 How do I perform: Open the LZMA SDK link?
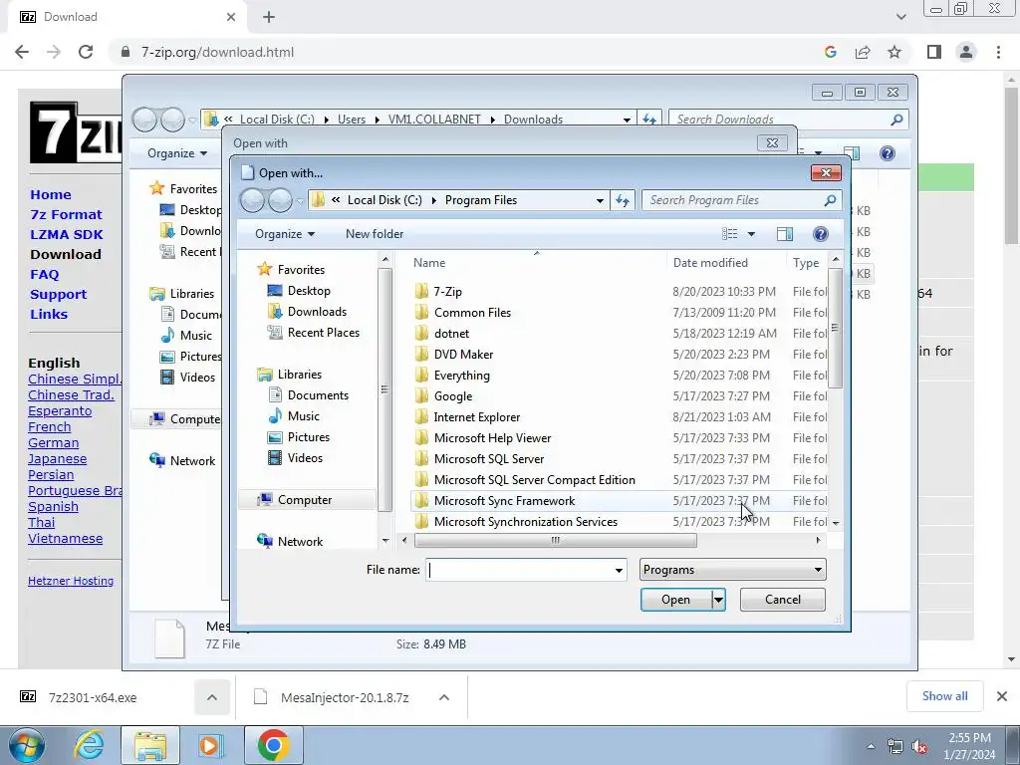point(67,235)
